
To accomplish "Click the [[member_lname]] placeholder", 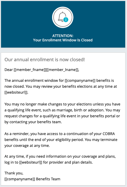I will pos(62,70).
